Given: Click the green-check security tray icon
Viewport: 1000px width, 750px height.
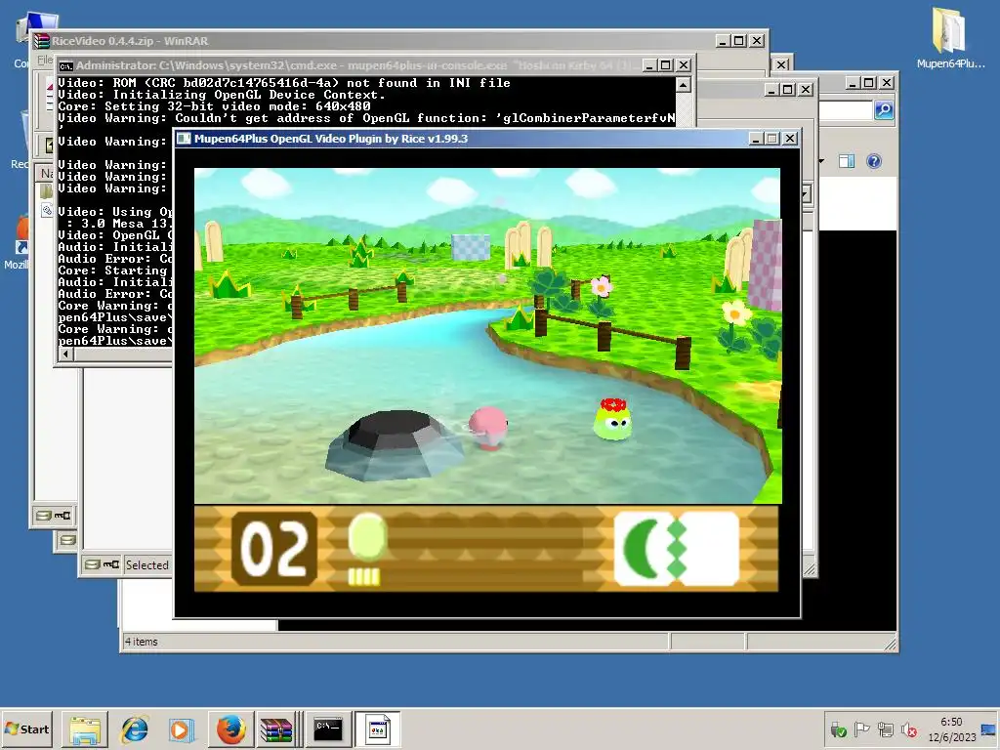Looking at the screenshot, I should pyautogui.click(x=838, y=729).
